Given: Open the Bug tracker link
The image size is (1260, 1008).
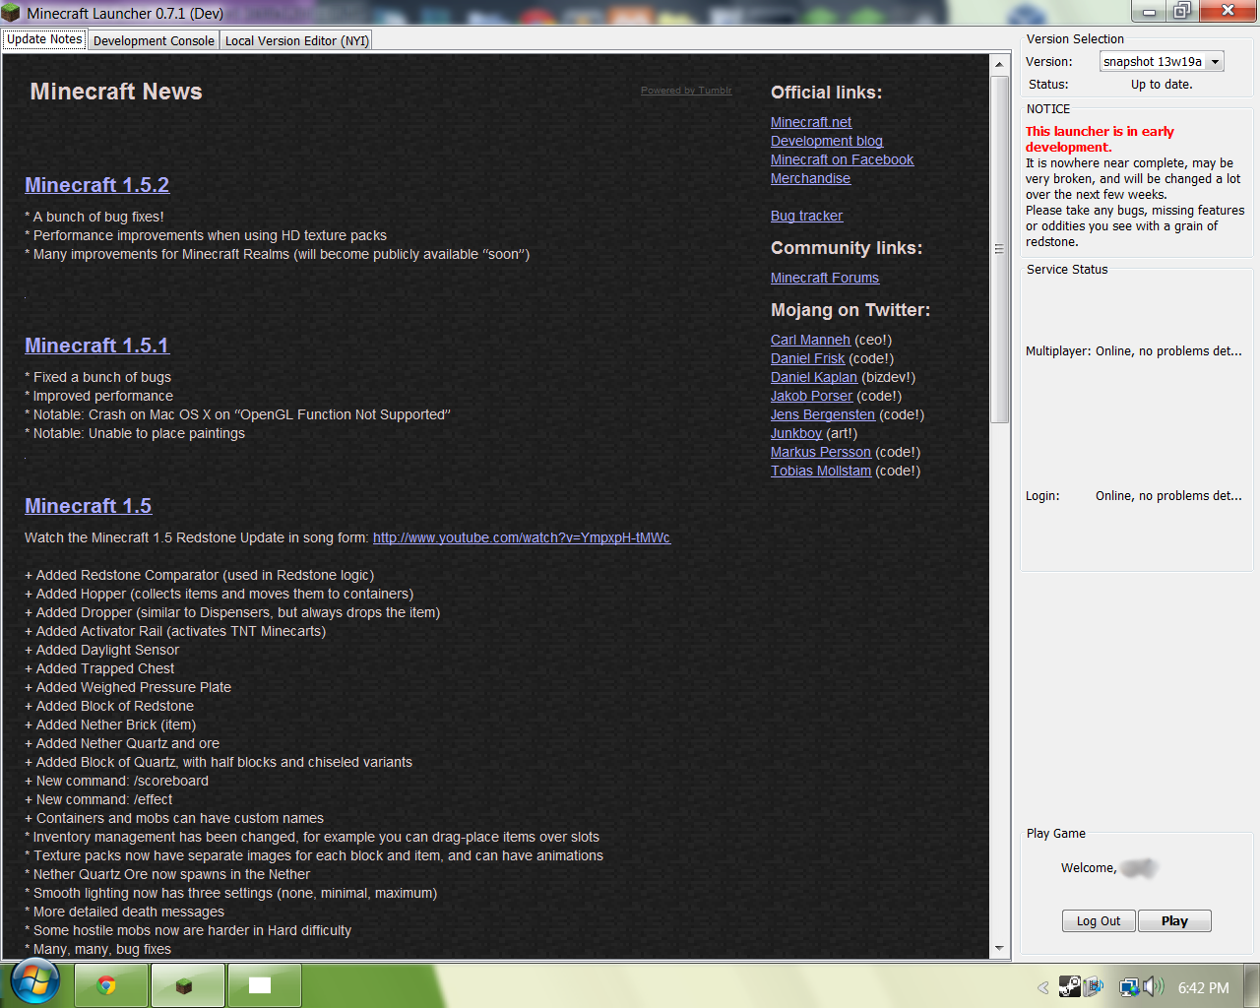Looking at the screenshot, I should [x=806, y=216].
